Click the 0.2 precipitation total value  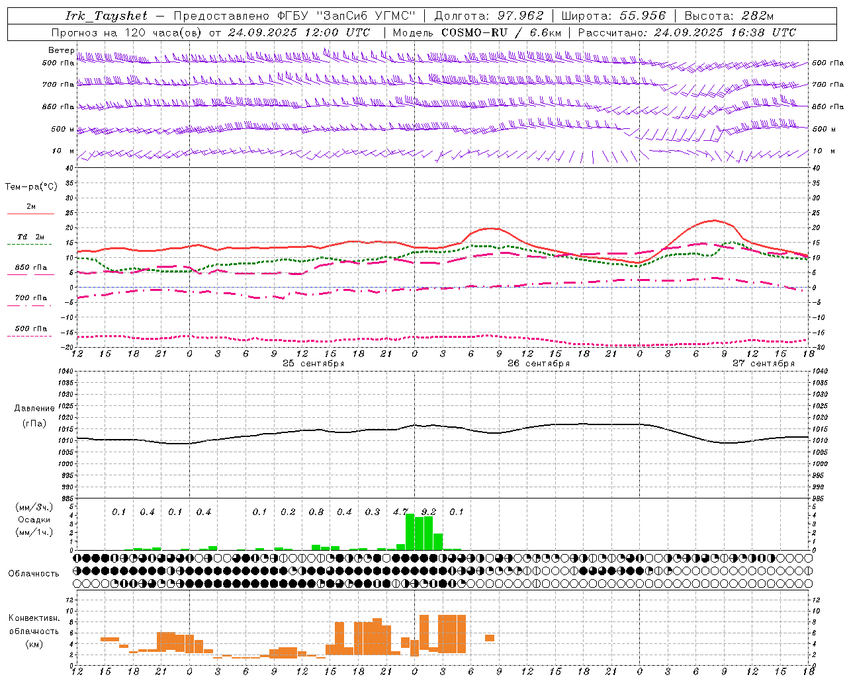[x=288, y=512]
